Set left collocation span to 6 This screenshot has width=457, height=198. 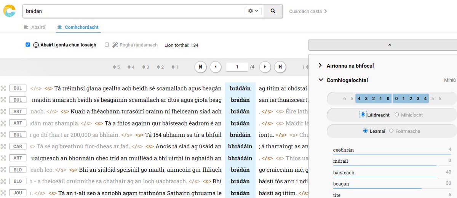pos(345,99)
